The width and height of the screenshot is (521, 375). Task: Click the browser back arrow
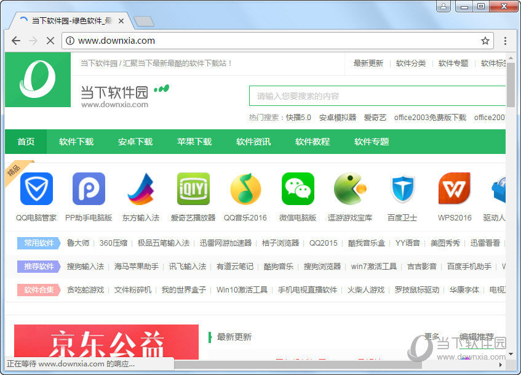[x=16, y=41]
